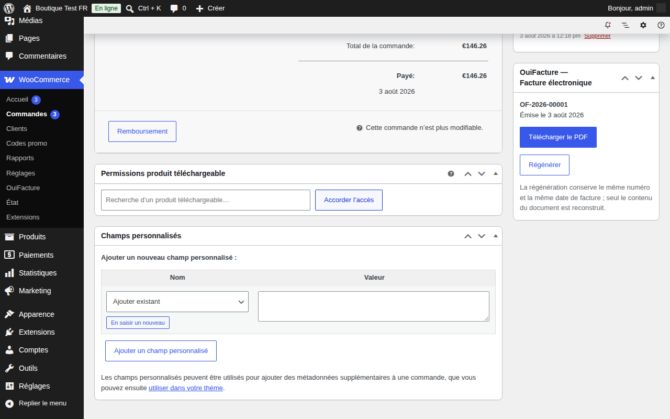Click help tooltip icon beside Cette commande n'est plus modifiable

coord(360,128)
